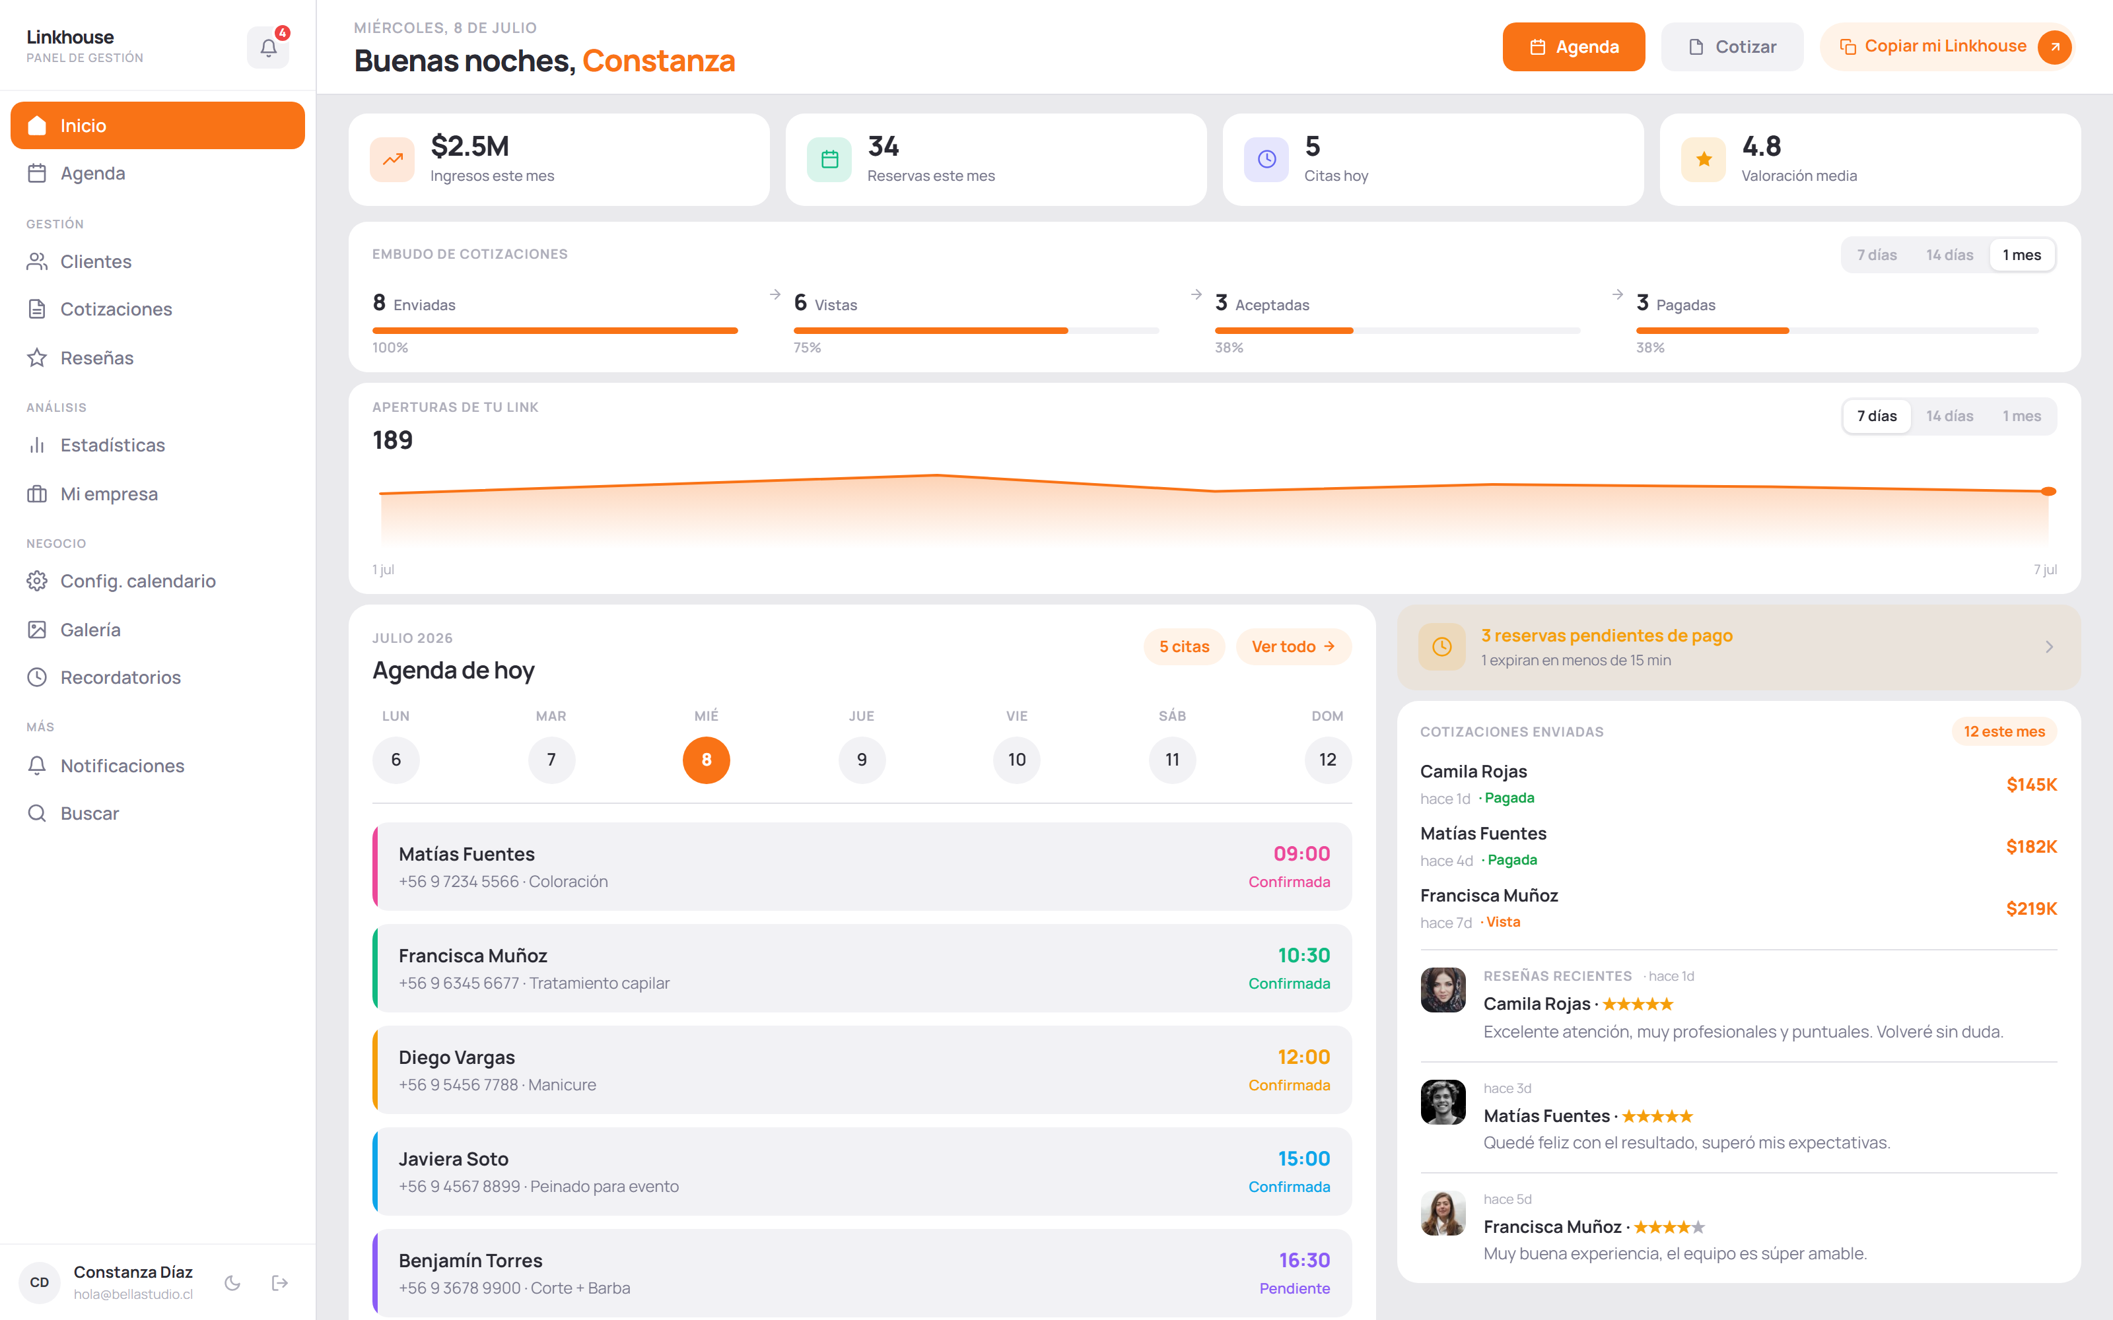The height and width of the screenshot is (1320, 2113).
Task: Open Matías Fuentes $182K quotation
Action: [1739, 846]
